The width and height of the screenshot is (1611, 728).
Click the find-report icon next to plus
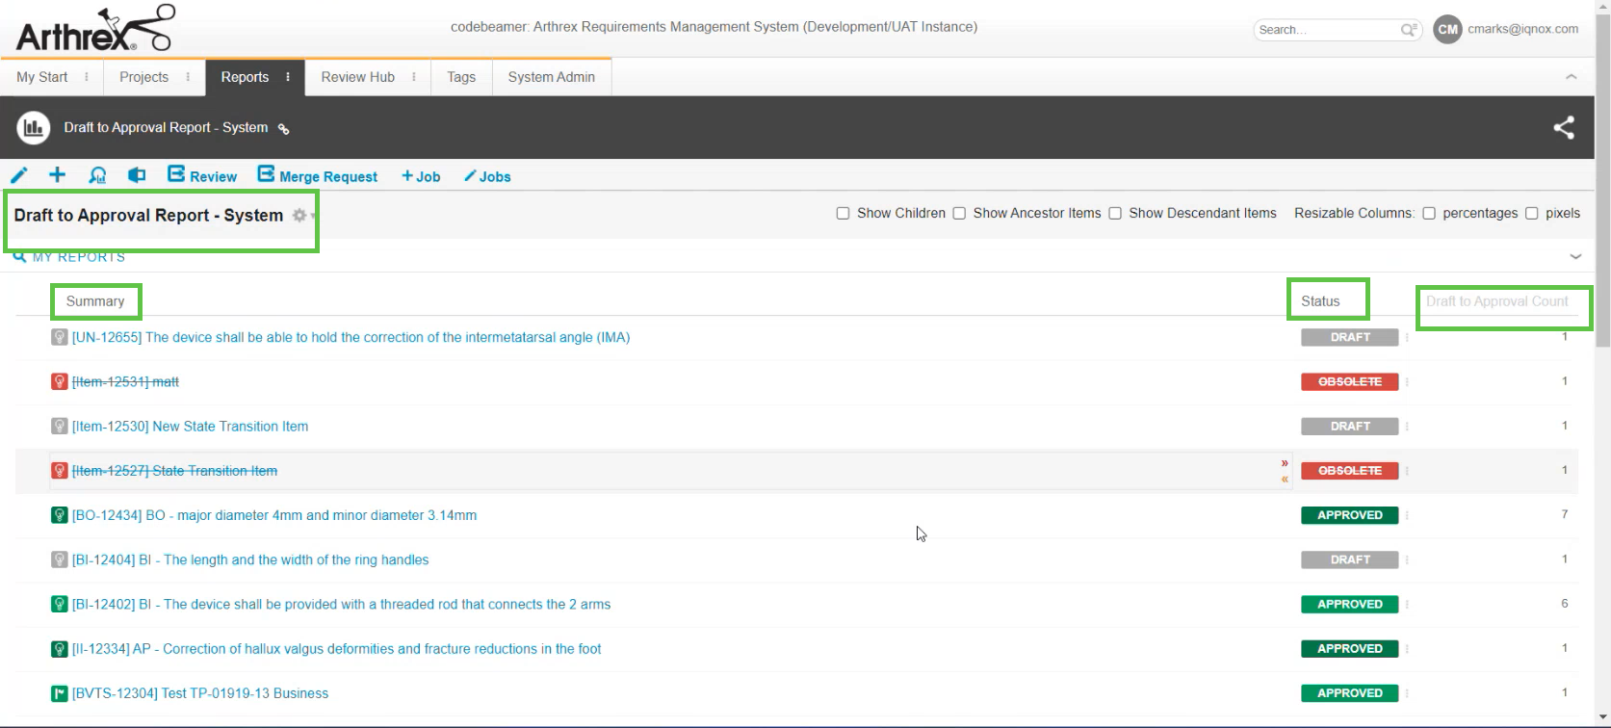[97, 175]
